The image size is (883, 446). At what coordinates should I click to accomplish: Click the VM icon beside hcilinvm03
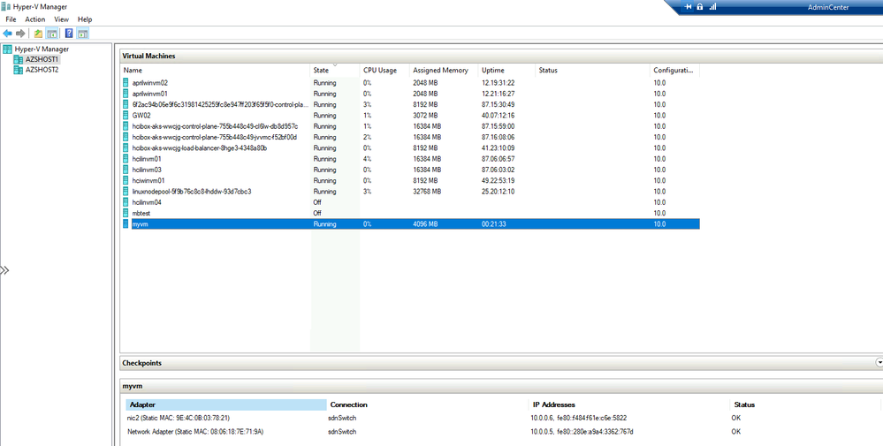click(x=126, y=170)
